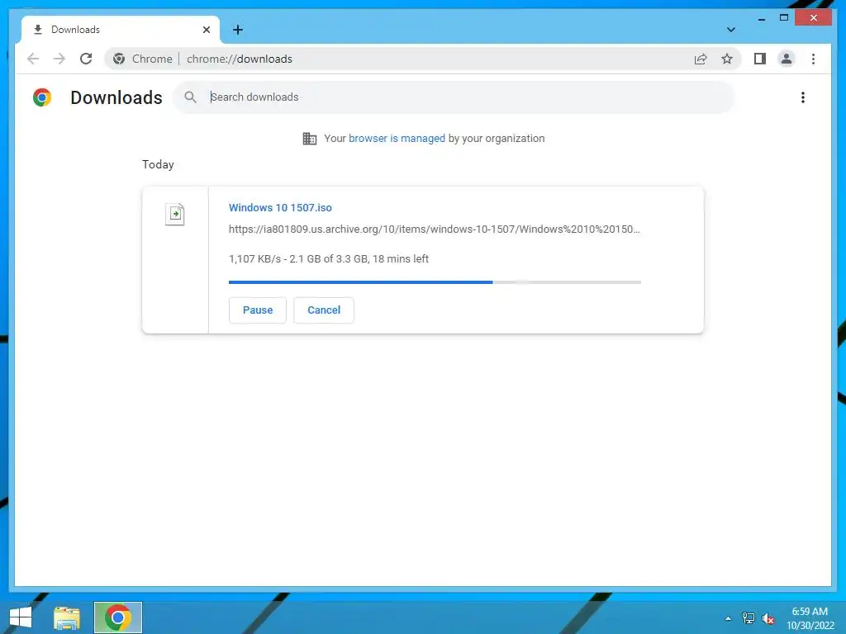Select the Downloads tab
The width and height of the screenshot is (846, 634).
(x=121, y=30)
